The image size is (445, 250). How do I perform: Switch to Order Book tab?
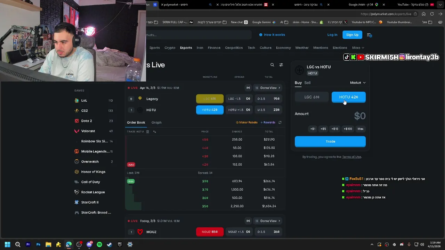point(136,122)
